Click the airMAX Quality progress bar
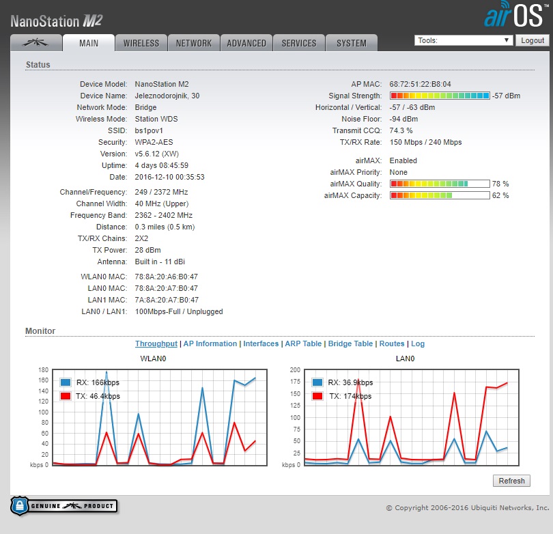 pyautogui.click(x=440, y=184)
